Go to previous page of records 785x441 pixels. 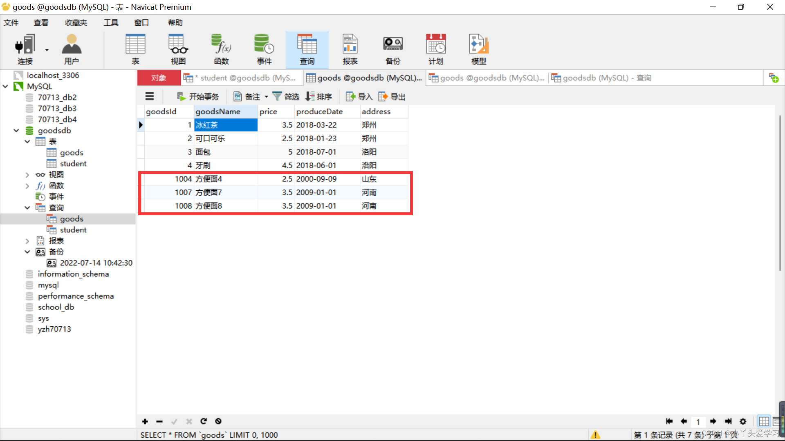pyautogui.click(x=684, y=421)
